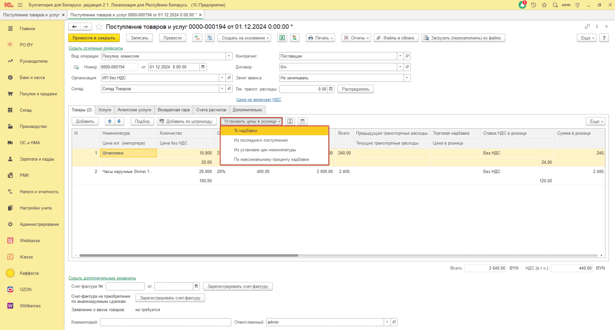Open the Печать dropdown menu

(x=320, y=38)
